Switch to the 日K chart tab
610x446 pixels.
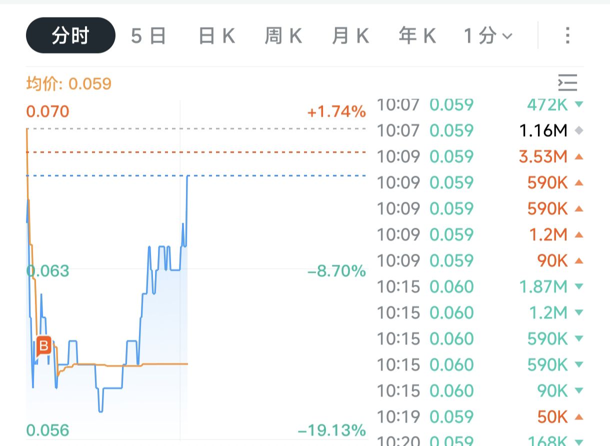coord(216,36)
